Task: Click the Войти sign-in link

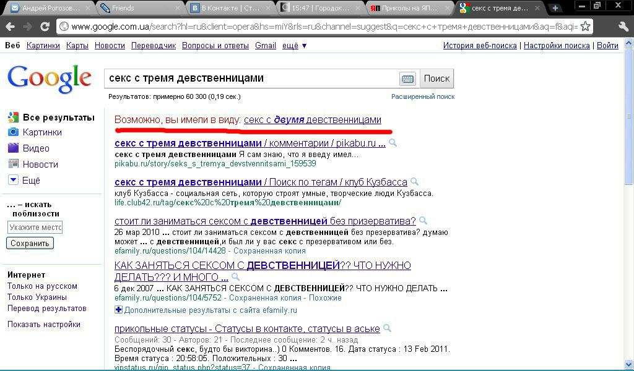Action: pos(607,46)
